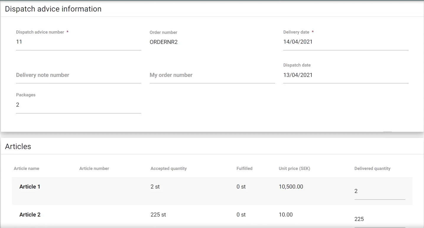Click the Dispatch advice number field

point(78,42)
